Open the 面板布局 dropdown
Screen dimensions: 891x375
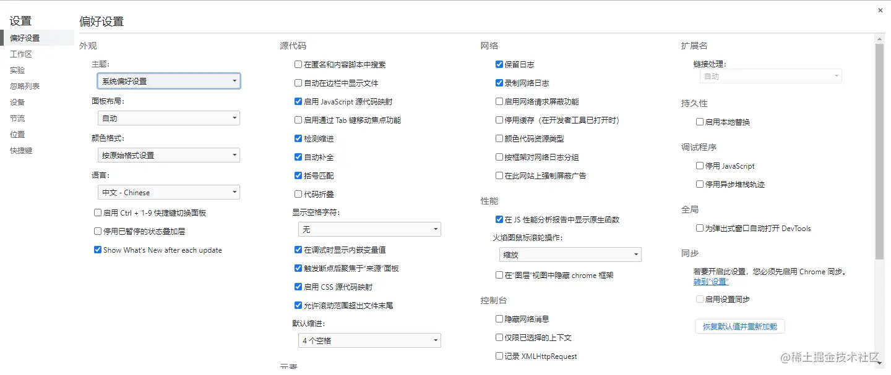point(168,117)
